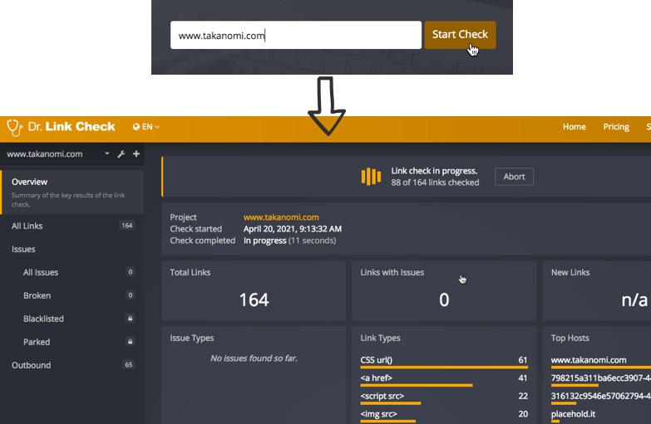Open the www.takanomi.com project dropdown arrow
The height and width of the screenshot is (424, 651).
(107, 154)
